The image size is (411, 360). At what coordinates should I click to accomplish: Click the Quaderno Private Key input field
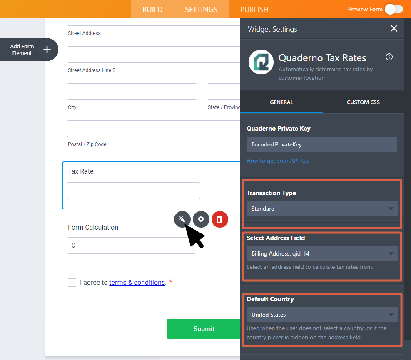[x=321, y=144]
